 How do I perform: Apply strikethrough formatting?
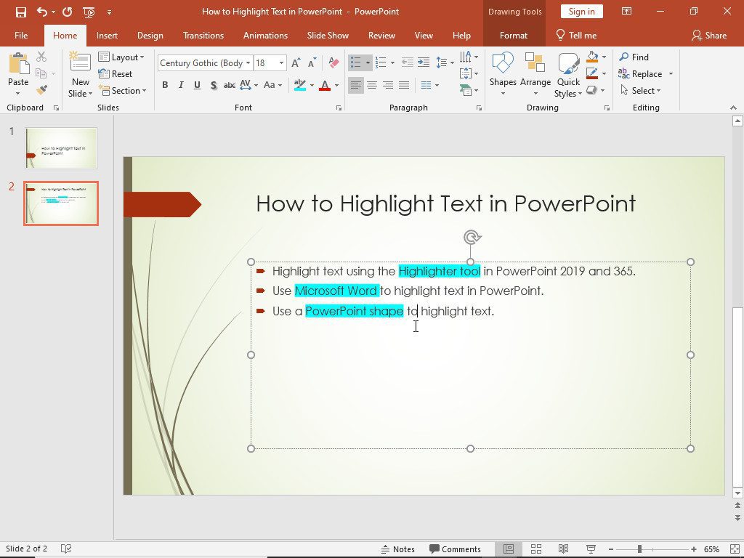point(230,85)
